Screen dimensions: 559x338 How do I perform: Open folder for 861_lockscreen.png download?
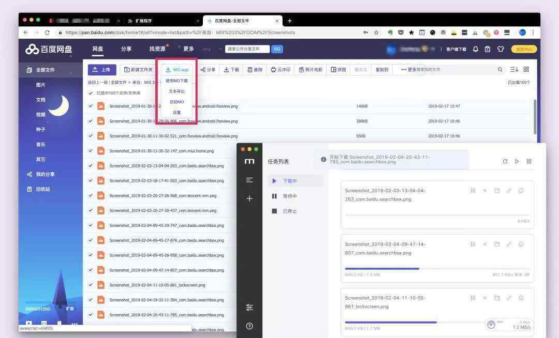497,298
